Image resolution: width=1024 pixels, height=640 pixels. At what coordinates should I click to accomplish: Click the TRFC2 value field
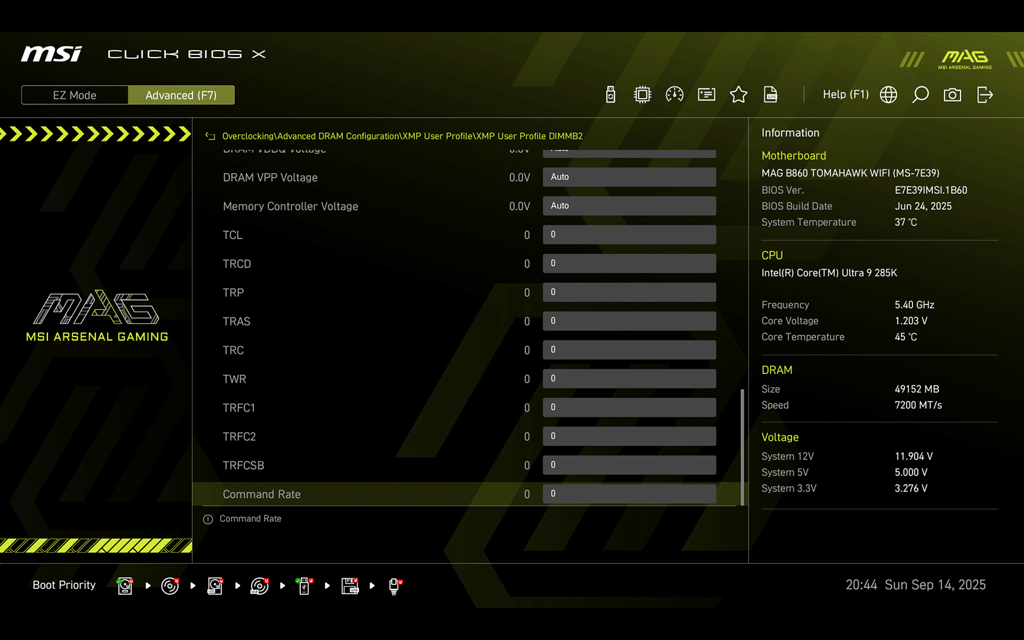point(629,436)
